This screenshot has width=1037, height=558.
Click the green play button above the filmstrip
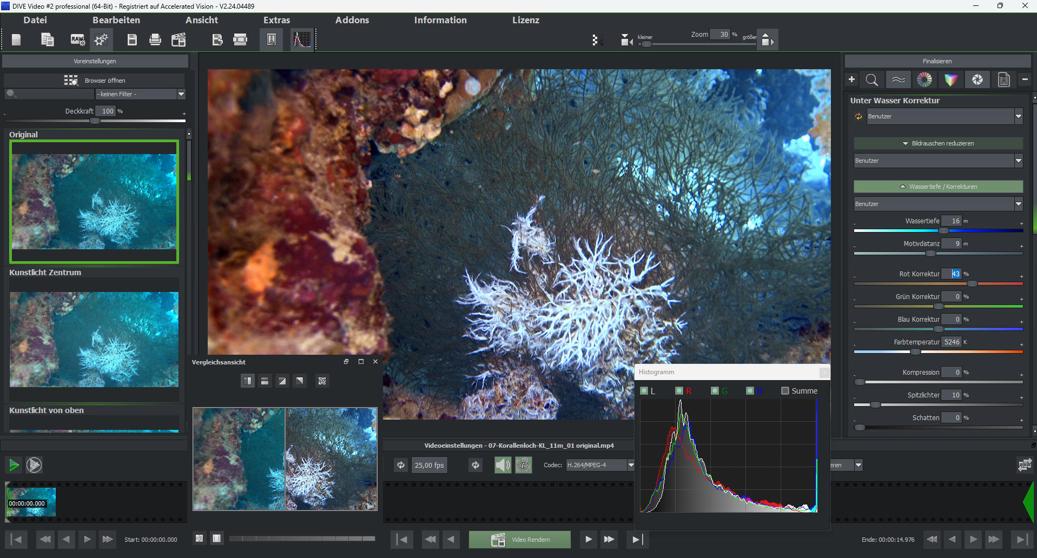pos(14,465)
